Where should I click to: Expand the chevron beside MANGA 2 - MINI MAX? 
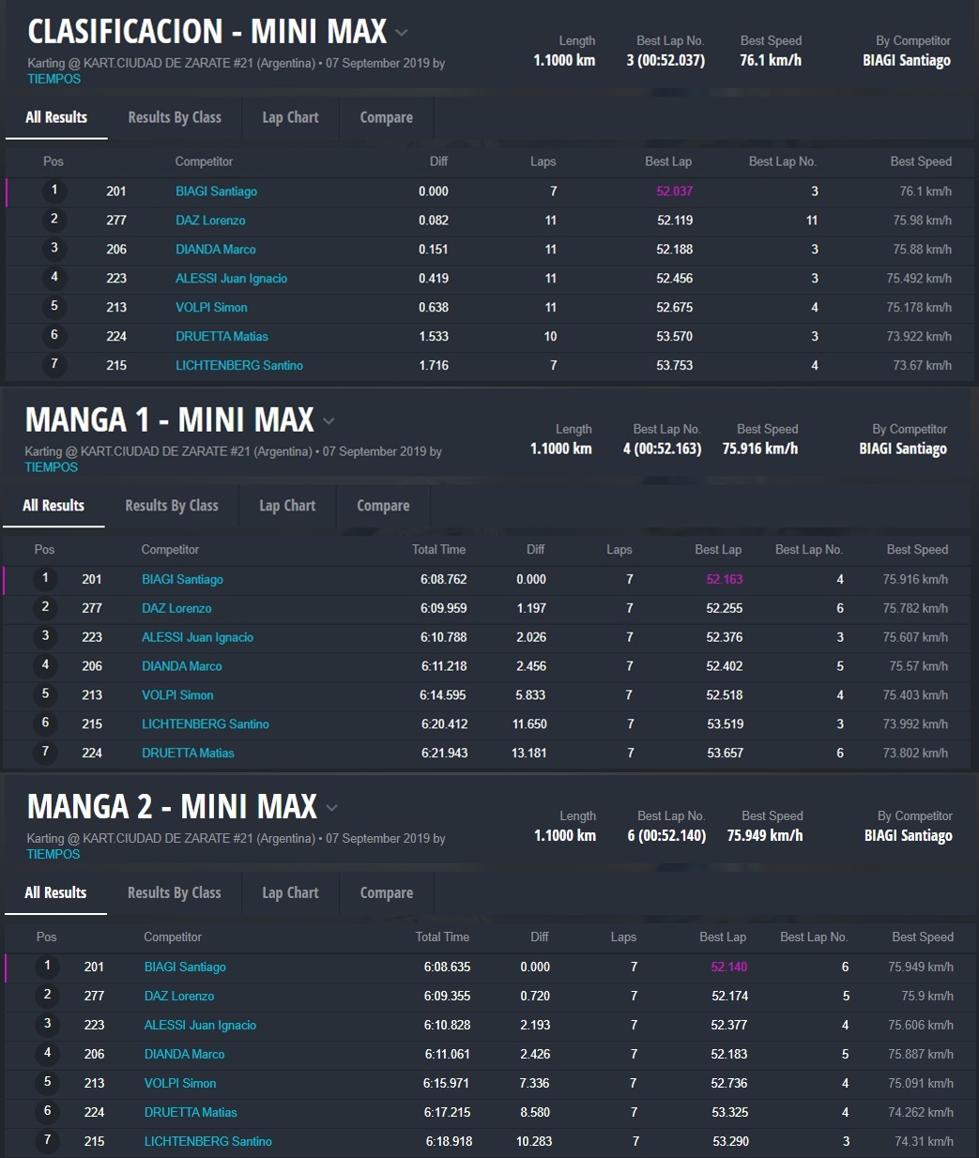click(331, 808)
